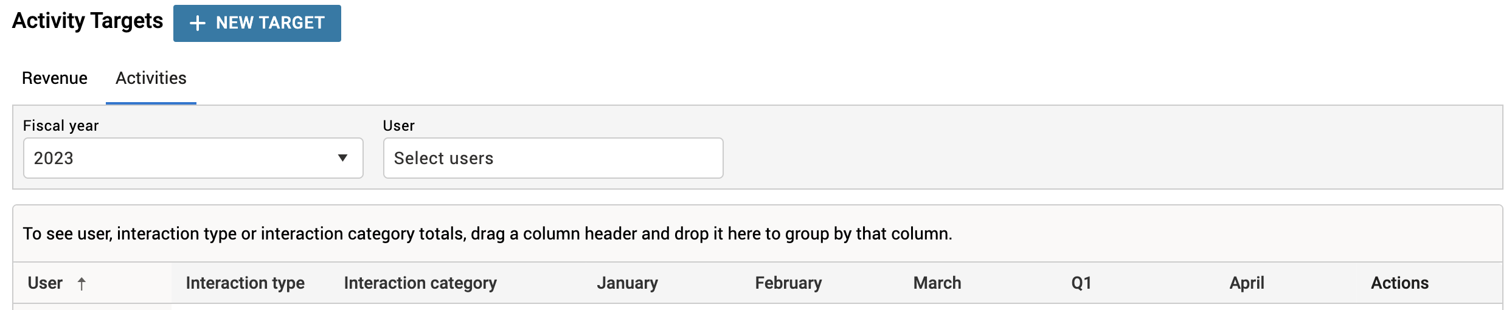Click the Q1 column header
The height and width of the screenshot is (310, 1512).
click(x=1081, y=283)
